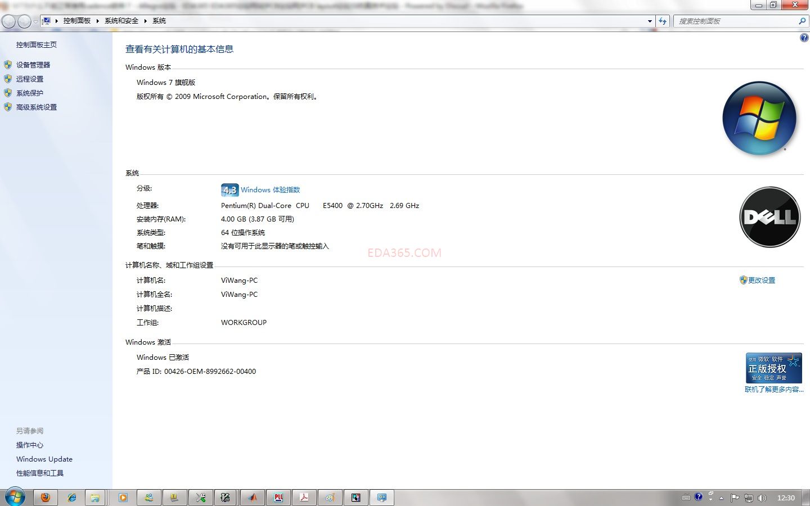
Task: Launch Paint from the taskbar
Action: click(x=330, y=498)
